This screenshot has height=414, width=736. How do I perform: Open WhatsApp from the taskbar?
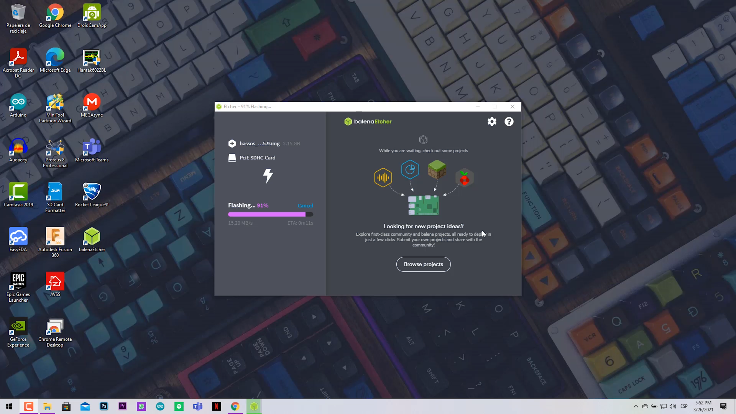point(141,406)
